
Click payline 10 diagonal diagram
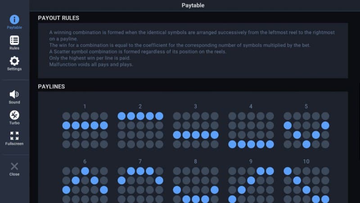click(306, 185)
